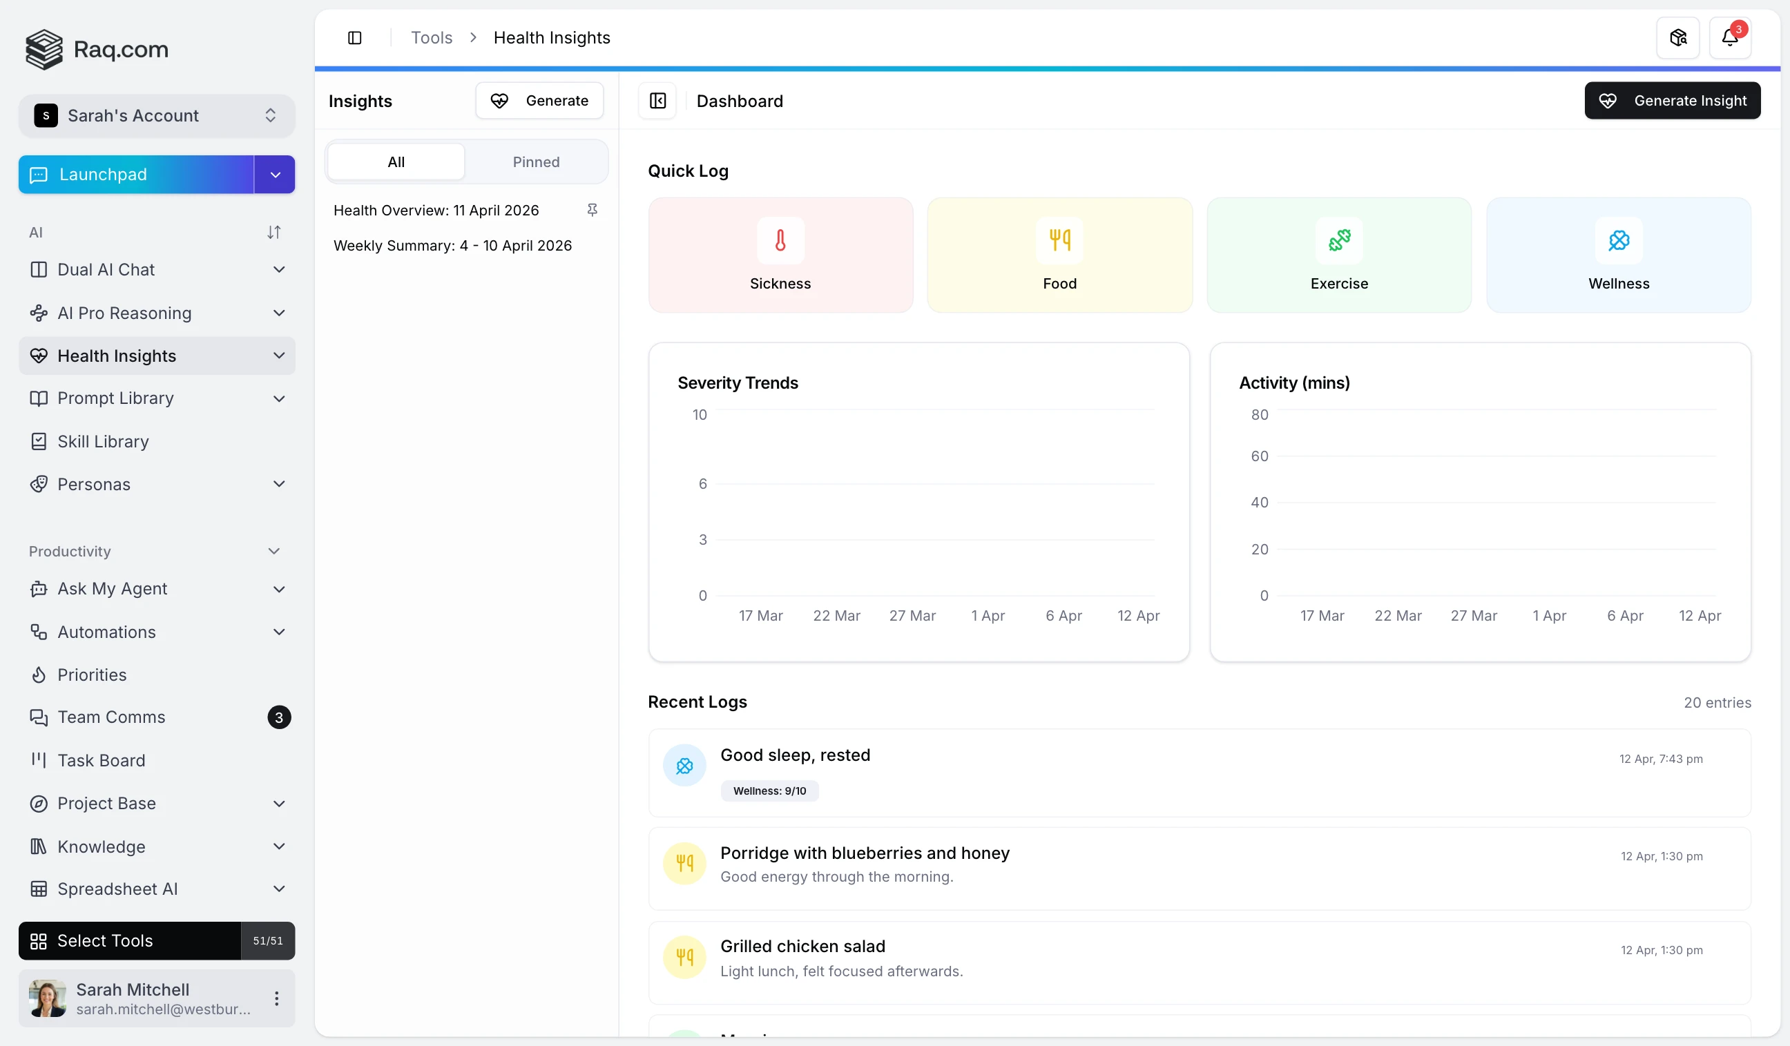Open the Tools breadcrumb menu

[430, 37]
